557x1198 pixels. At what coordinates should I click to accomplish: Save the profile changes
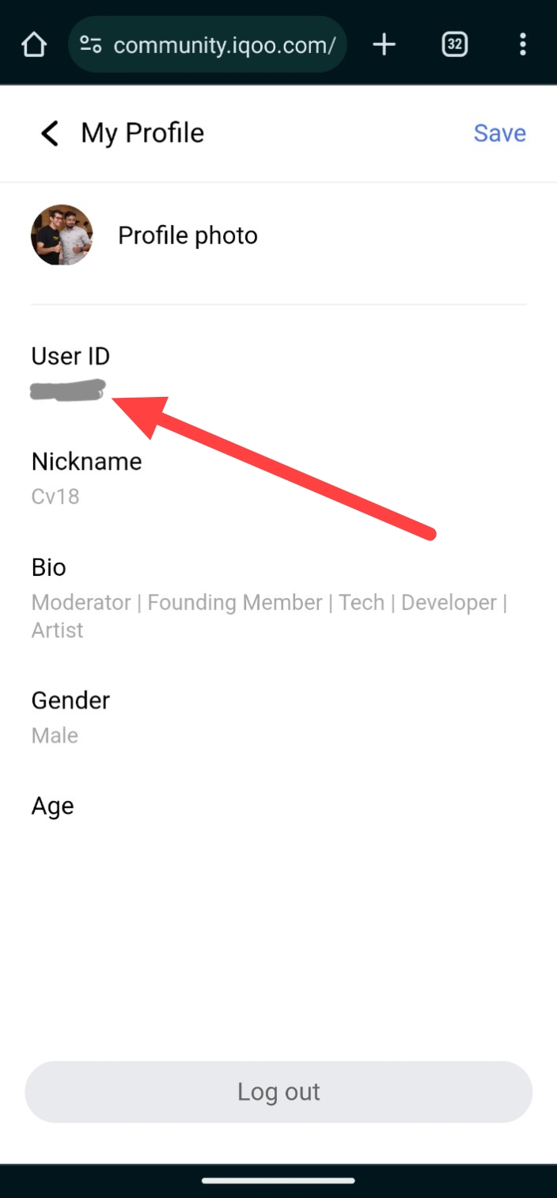[499, 133]
